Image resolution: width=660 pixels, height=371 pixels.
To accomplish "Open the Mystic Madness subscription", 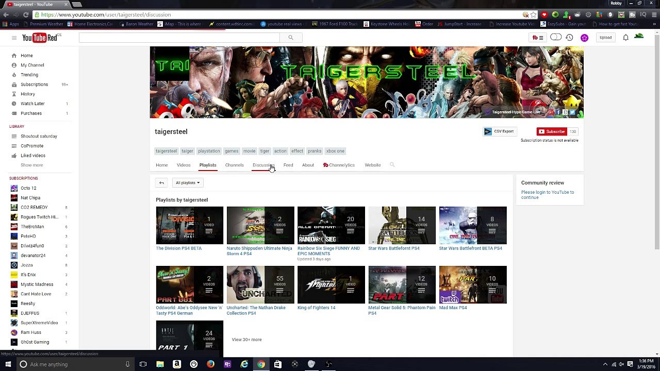I will coord(37,284).
